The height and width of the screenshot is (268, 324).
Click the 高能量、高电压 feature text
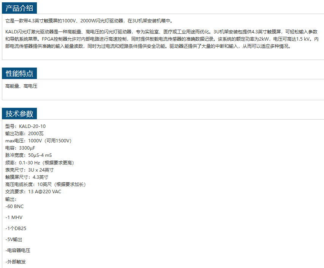tap(21, 86)
